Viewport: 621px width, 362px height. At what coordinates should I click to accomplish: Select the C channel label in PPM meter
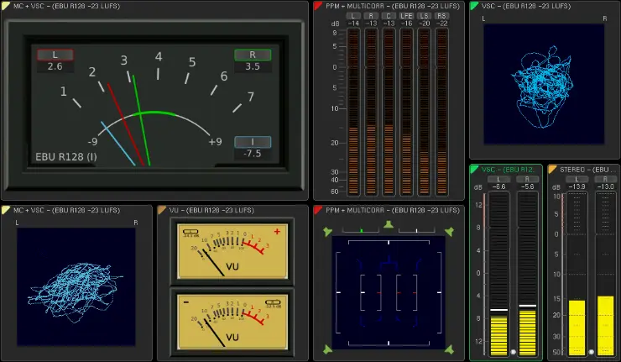click(x=389, y=16)
